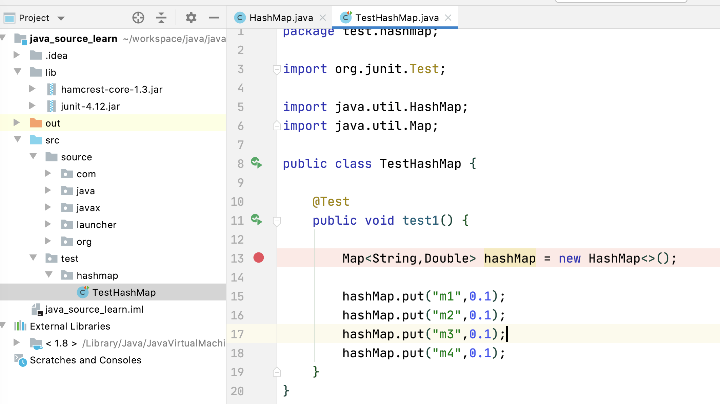
Task: Click the External Libraries icon
Action: click(20, 326)
